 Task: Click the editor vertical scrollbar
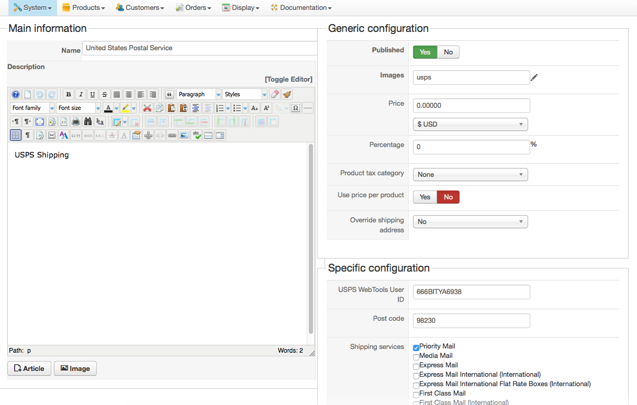coord(311,239)
